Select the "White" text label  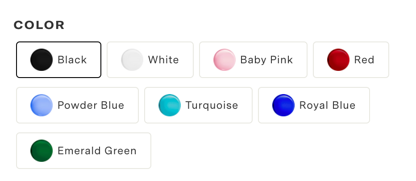coord(163,60)
